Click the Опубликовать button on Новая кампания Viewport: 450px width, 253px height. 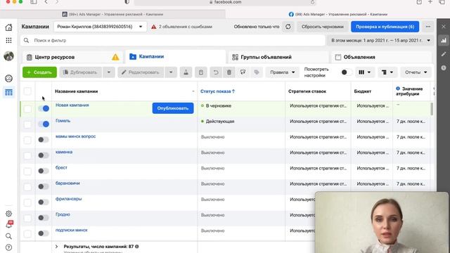coord(173,108)
